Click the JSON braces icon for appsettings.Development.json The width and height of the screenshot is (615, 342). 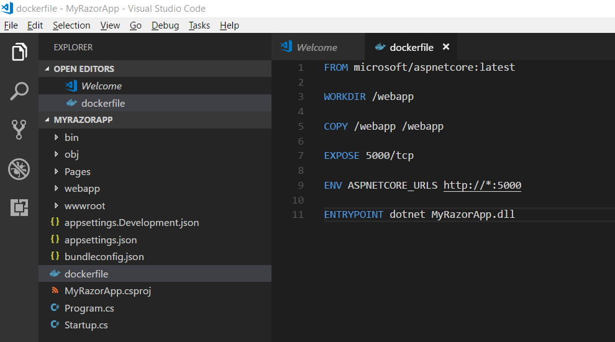(x=55, y=222)
